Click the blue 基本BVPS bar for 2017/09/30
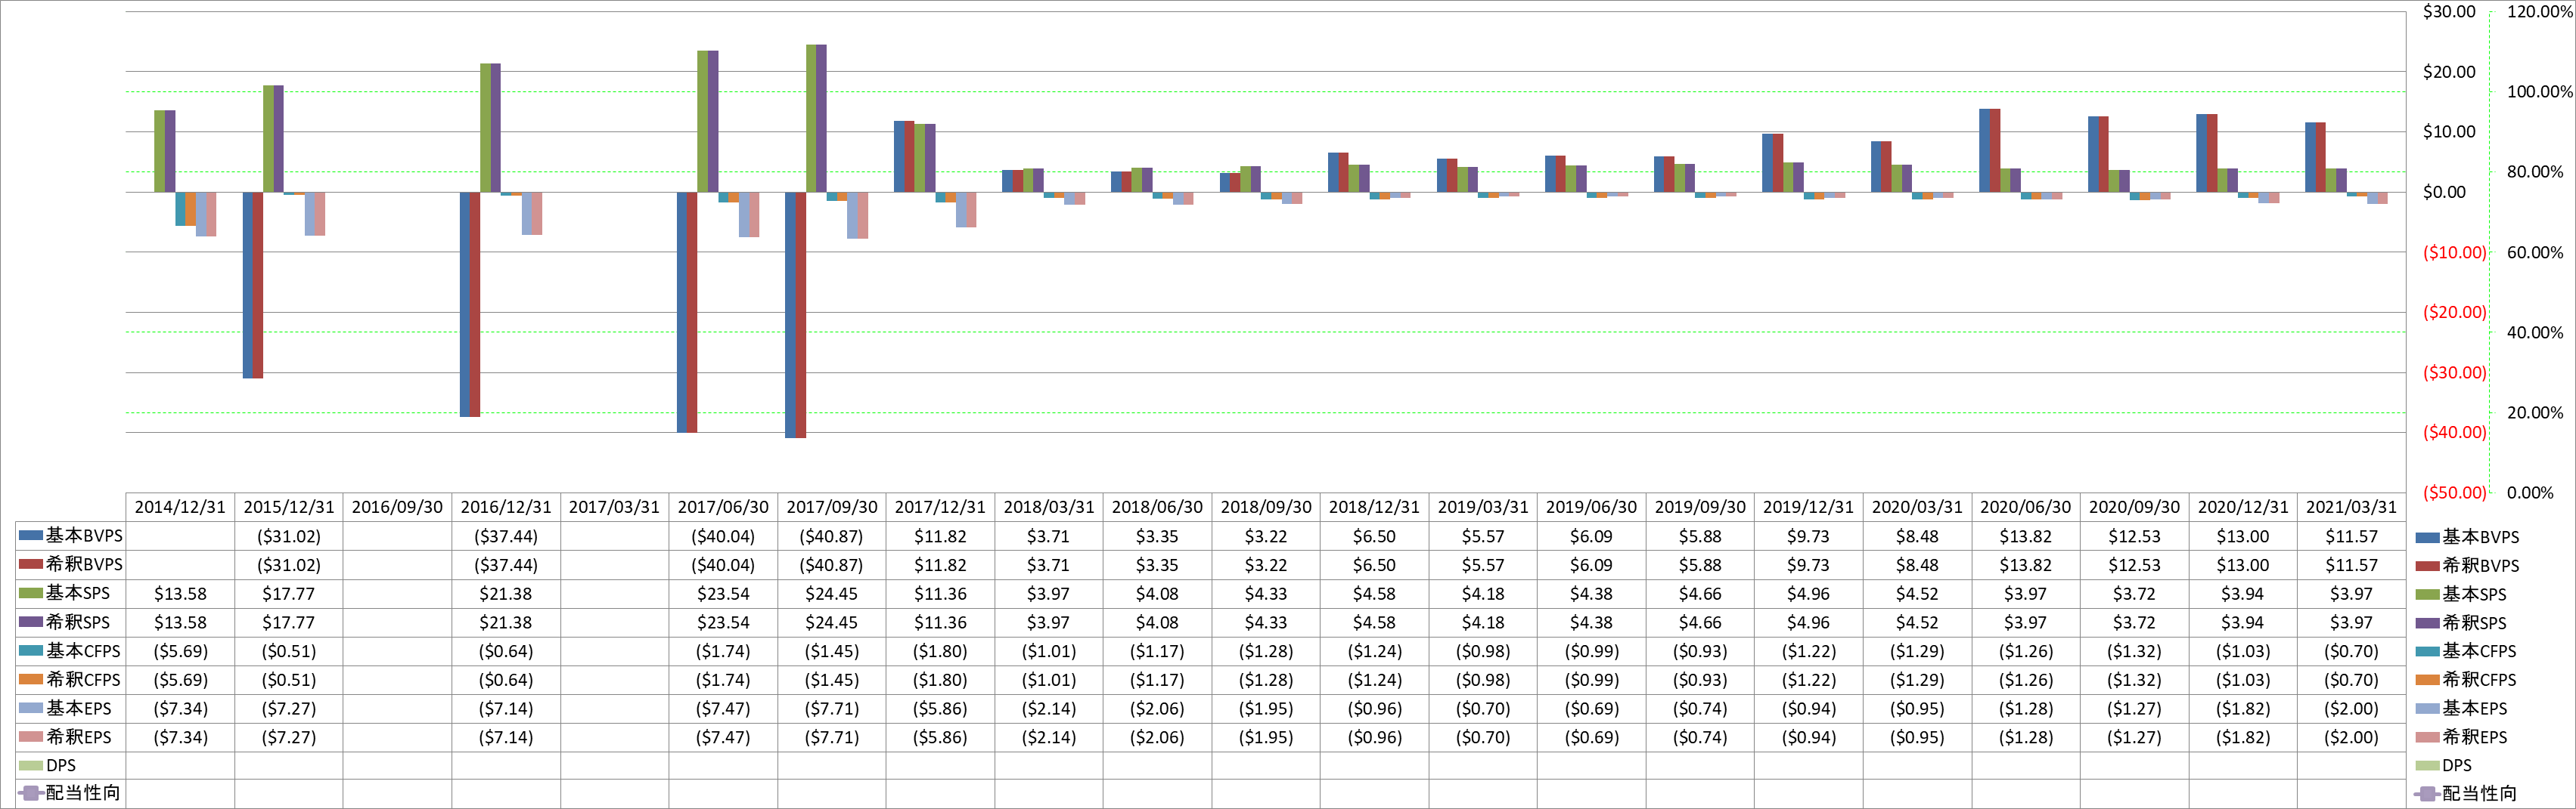The width and height of the screenshot is (2576, 809). (790, 314)
